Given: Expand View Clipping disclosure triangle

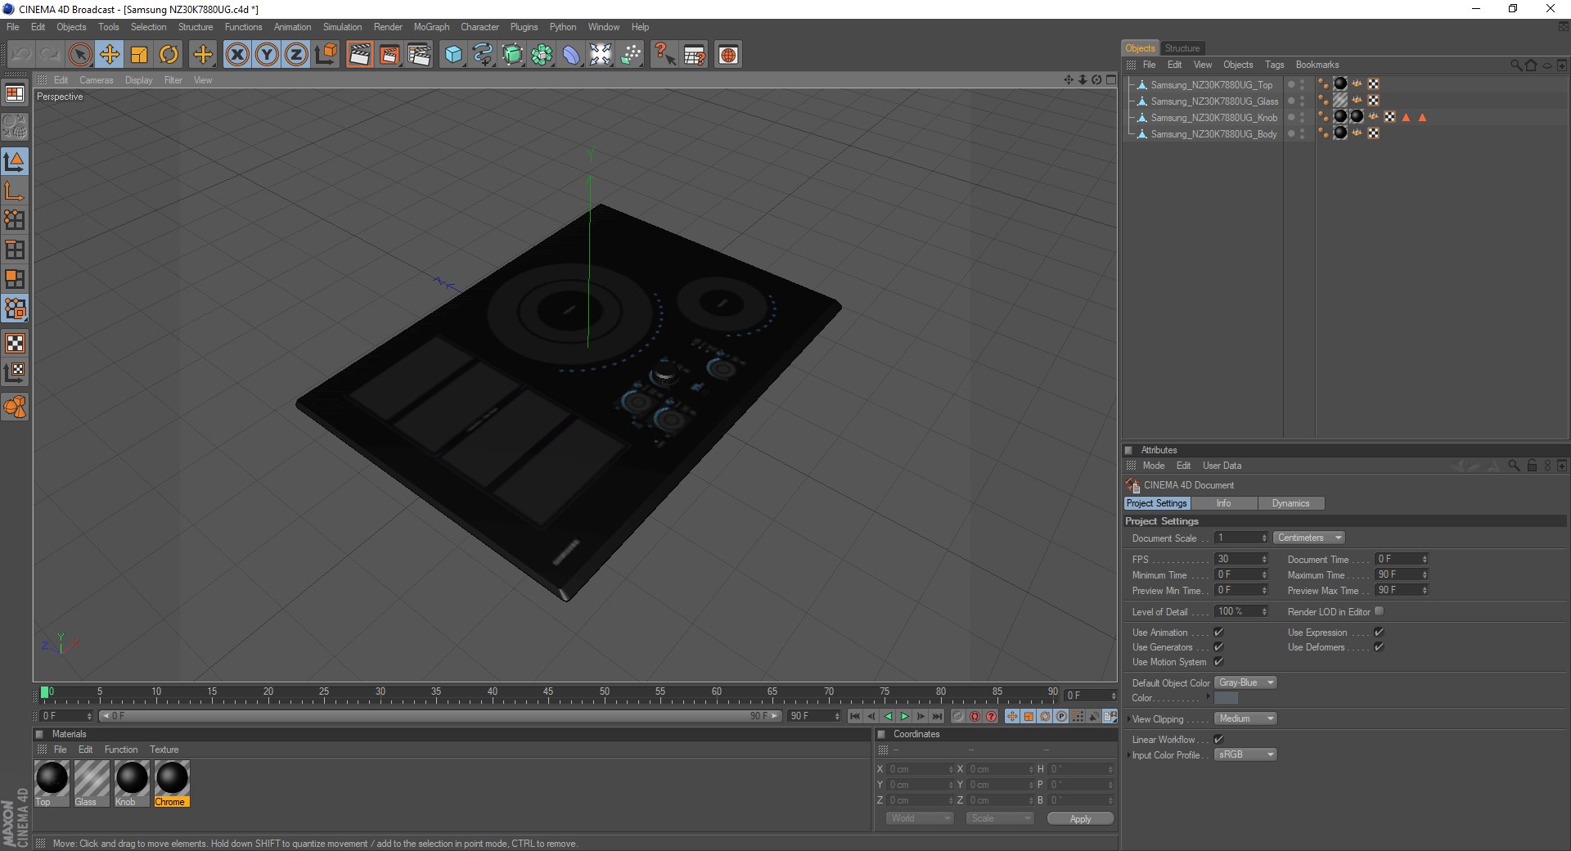Looking at the screenshot, I should click(x=1128, y=719).
